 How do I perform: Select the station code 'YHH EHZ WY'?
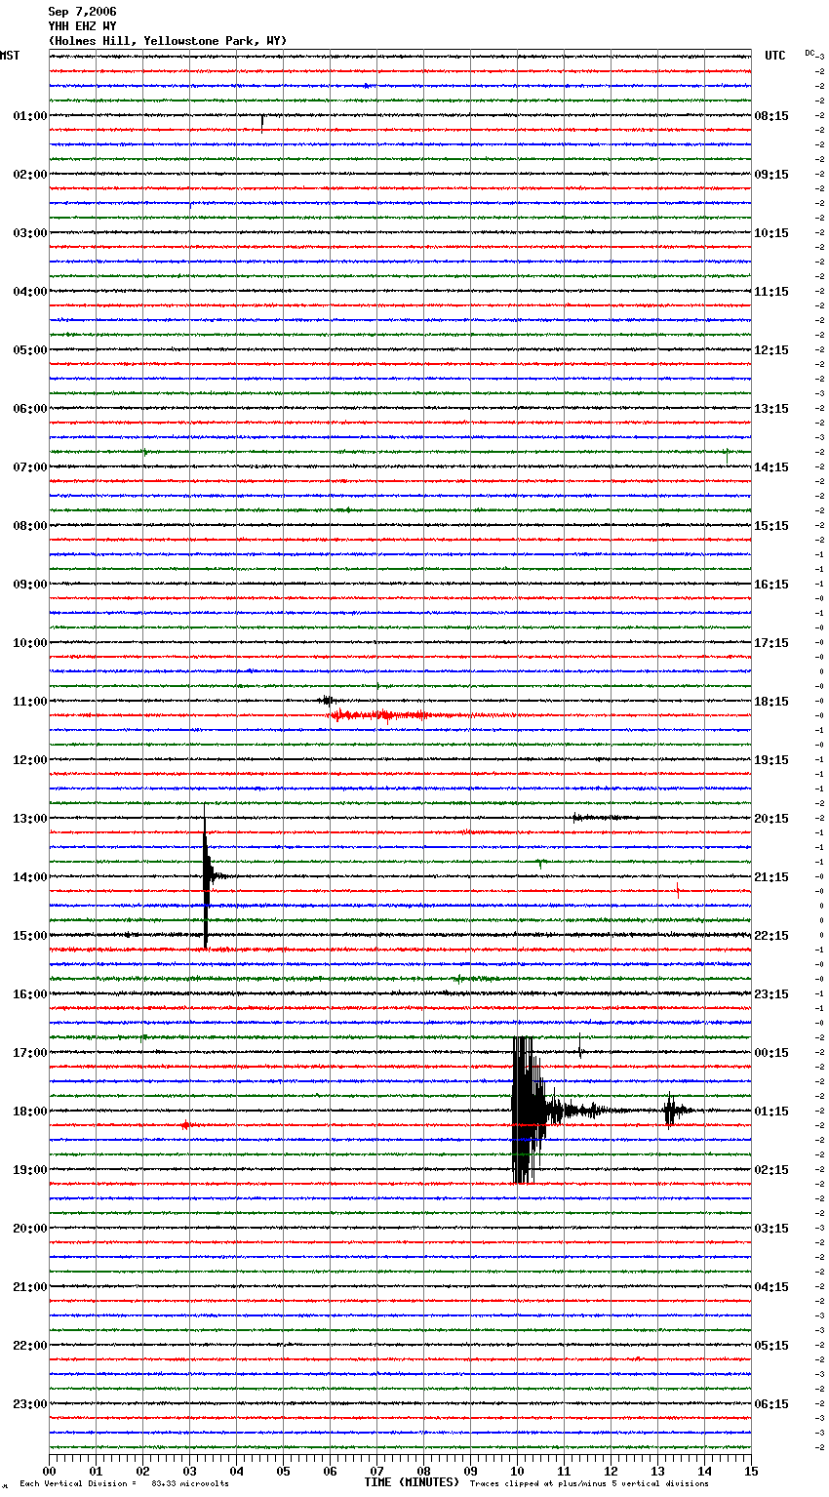click(x=82, y=26)
